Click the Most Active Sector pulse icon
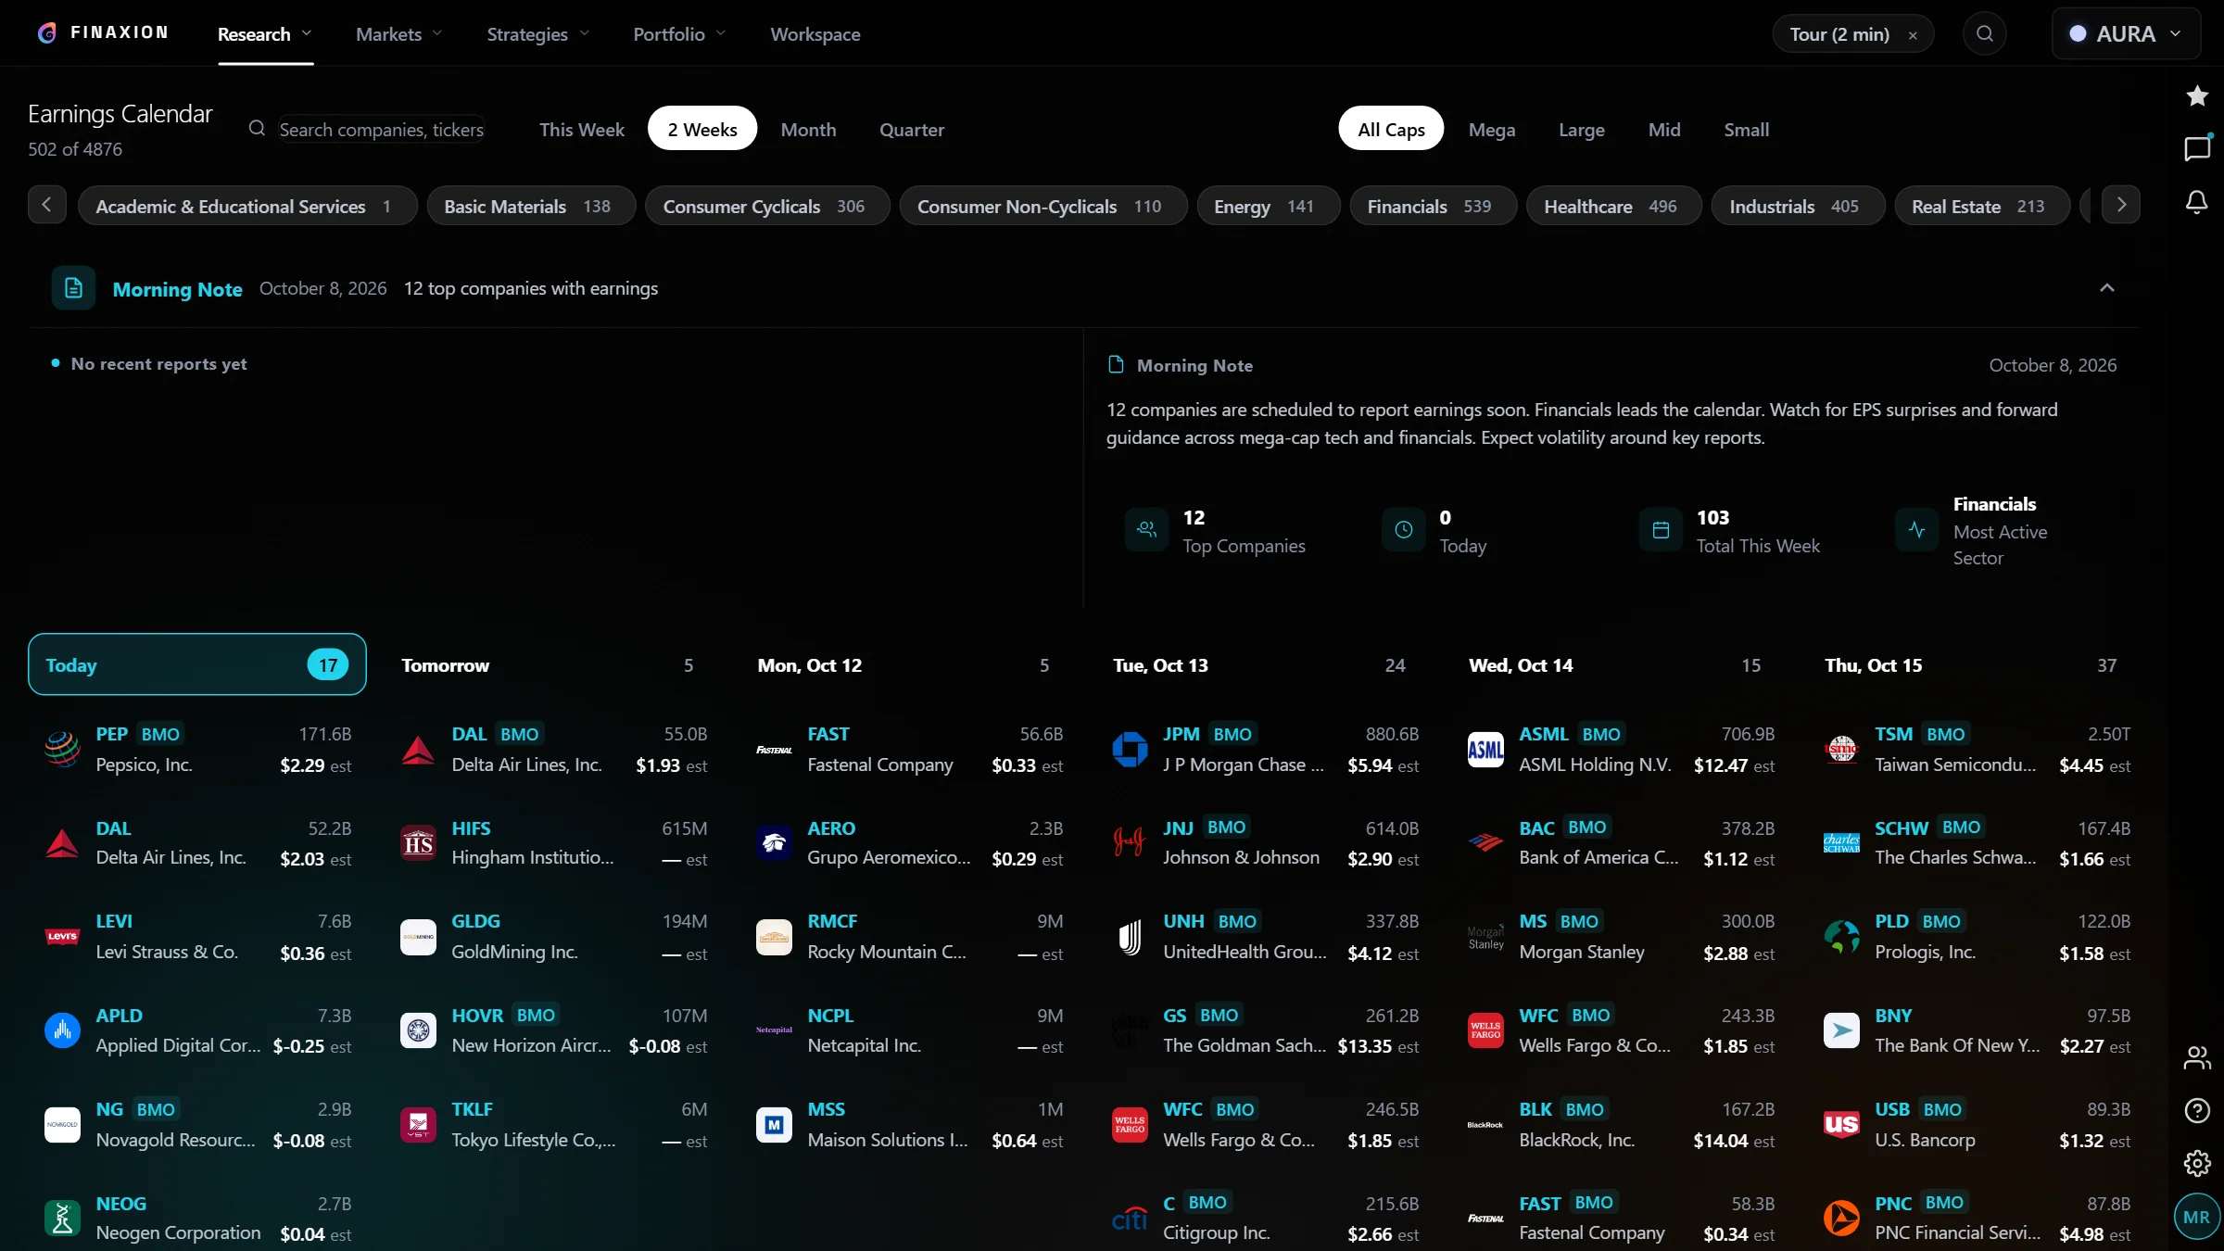The image size is (2224, 1251). pos(1916,530)
